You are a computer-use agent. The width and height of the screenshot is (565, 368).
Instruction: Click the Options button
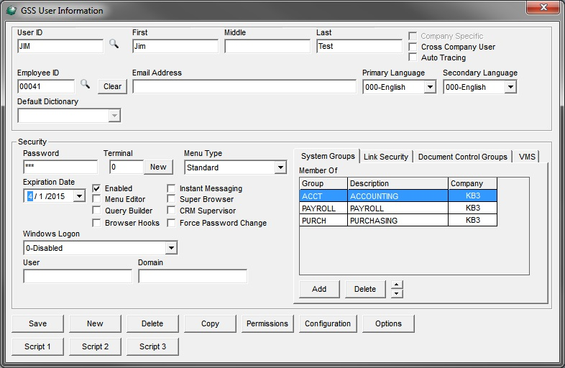(388, 323)
